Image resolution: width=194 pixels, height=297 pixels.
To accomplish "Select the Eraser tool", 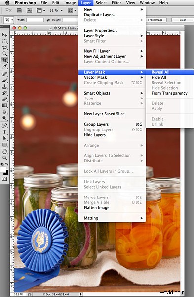I will click(x=4, y=99).
